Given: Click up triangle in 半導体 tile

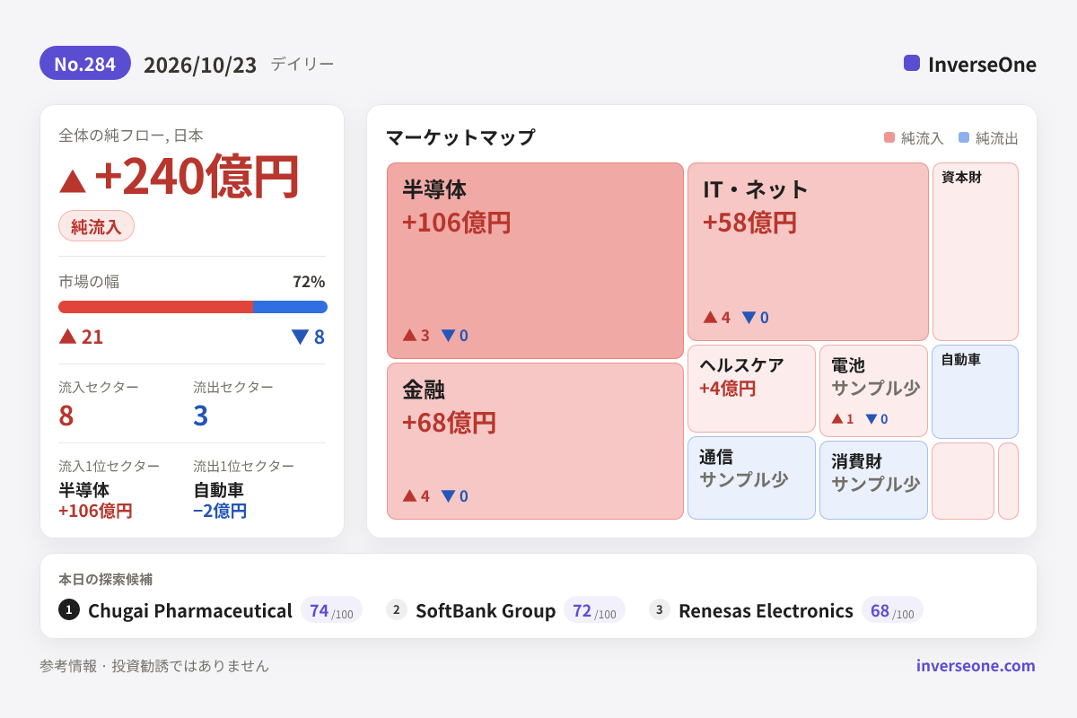Looking at the screenshot, I should click(x=409, y=336).
